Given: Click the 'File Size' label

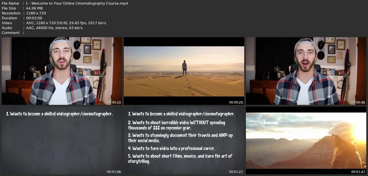Looking at the screenshot, I should (9, 8).
